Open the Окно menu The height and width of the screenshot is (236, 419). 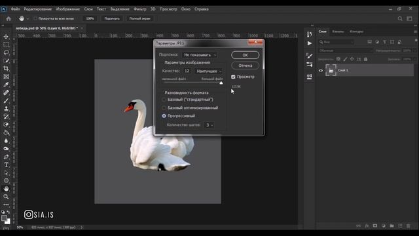pos(186,9)
